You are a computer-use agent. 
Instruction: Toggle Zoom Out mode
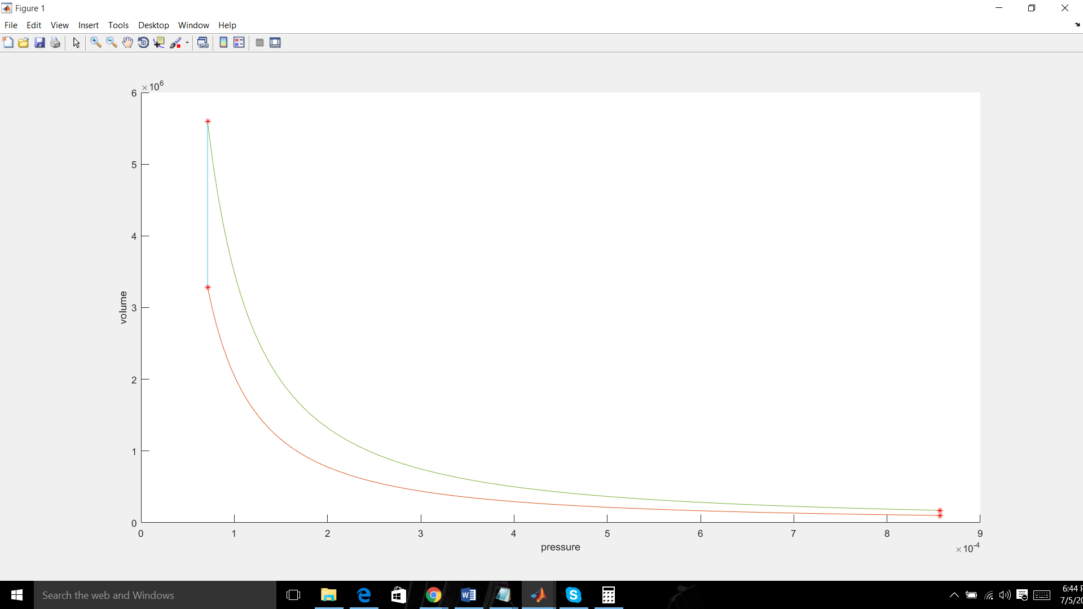coord(111,42)
